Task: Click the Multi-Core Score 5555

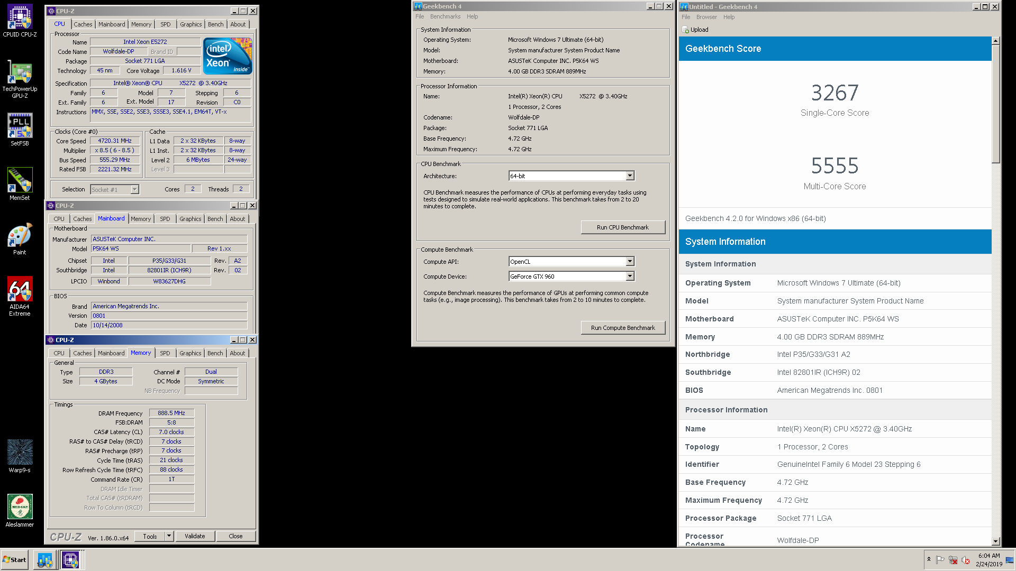Action: (x=835, y=166)
